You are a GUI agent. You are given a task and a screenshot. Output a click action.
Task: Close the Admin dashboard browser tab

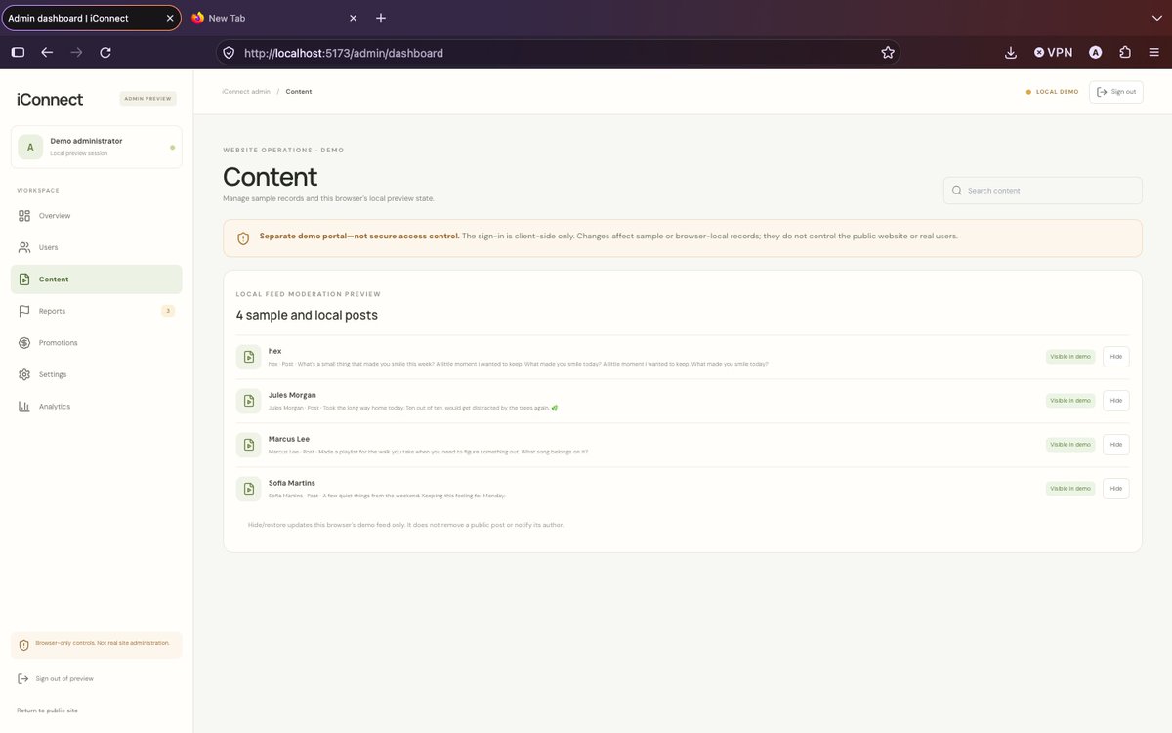coord(170,18)
